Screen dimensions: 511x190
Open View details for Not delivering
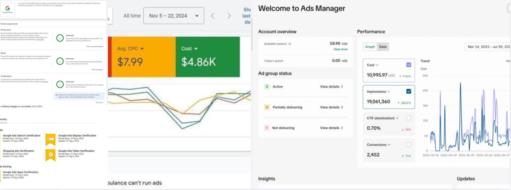coord(331,128)
